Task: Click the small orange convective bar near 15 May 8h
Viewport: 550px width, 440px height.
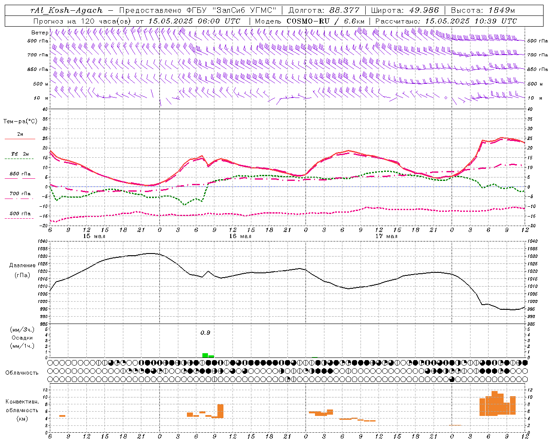Action: 62,416
